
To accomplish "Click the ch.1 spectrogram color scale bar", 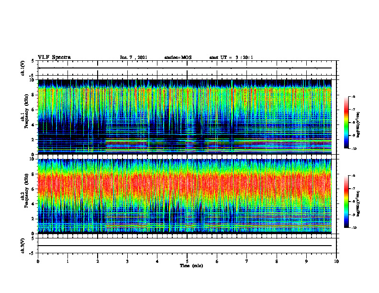I will pyautogui.click(x=346, y=123).
